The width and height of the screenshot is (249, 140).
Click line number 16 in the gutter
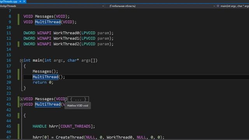(9, 61)
